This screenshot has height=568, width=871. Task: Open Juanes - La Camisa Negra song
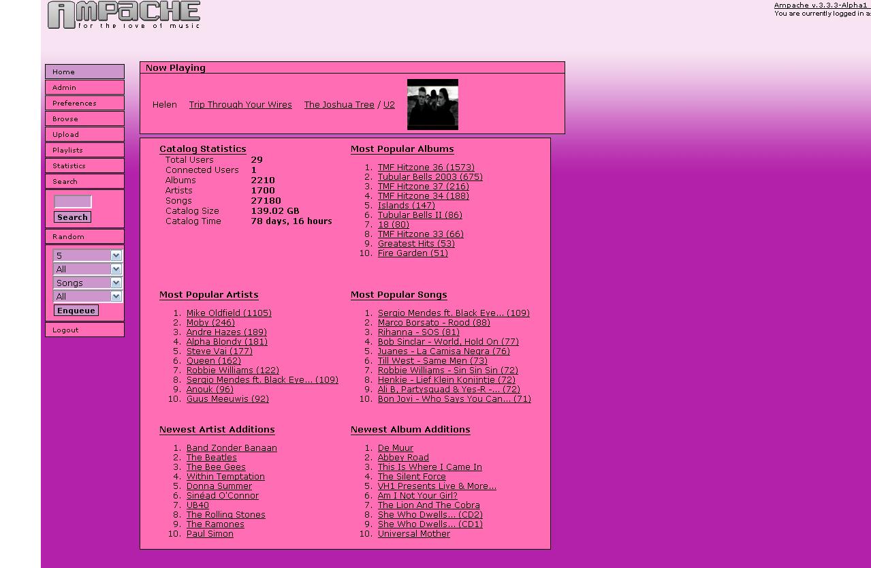coord(444,351)
